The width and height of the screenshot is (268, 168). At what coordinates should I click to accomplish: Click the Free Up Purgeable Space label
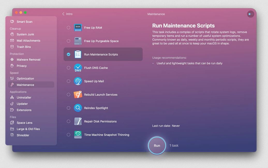(101, 41)
